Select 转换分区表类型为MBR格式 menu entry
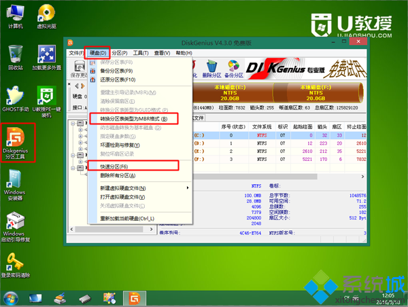The width and height of the screenshot is (408, 307). [x=134, y=119]
